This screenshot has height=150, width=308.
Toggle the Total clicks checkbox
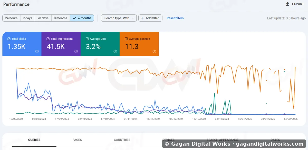point(9,39)
